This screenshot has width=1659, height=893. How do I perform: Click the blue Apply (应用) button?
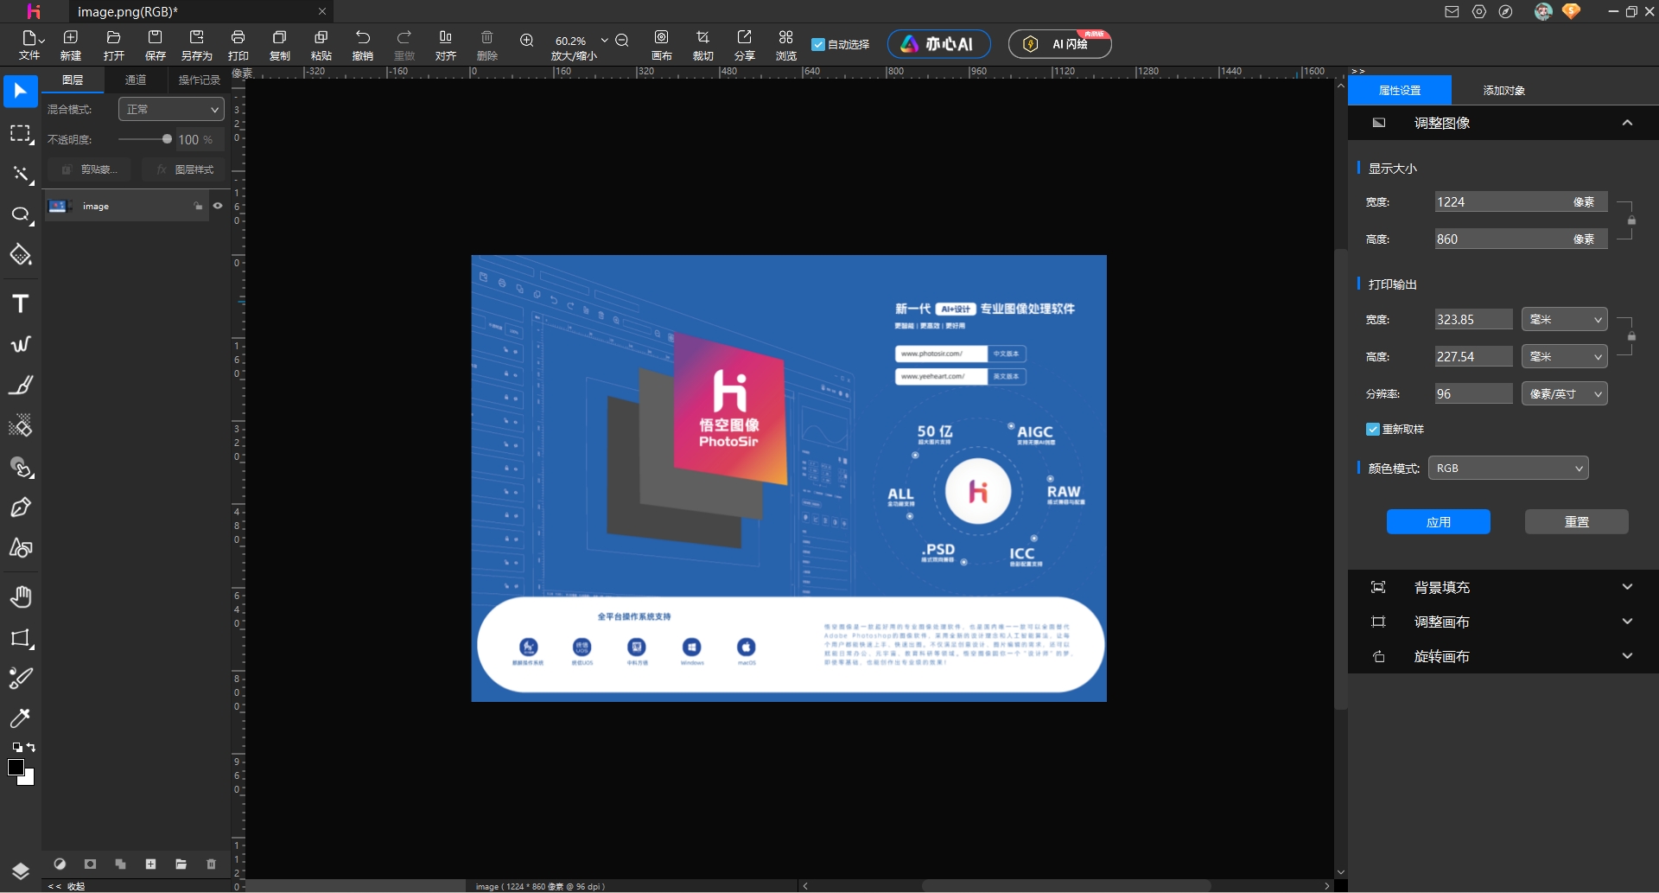coord(1438,521)
